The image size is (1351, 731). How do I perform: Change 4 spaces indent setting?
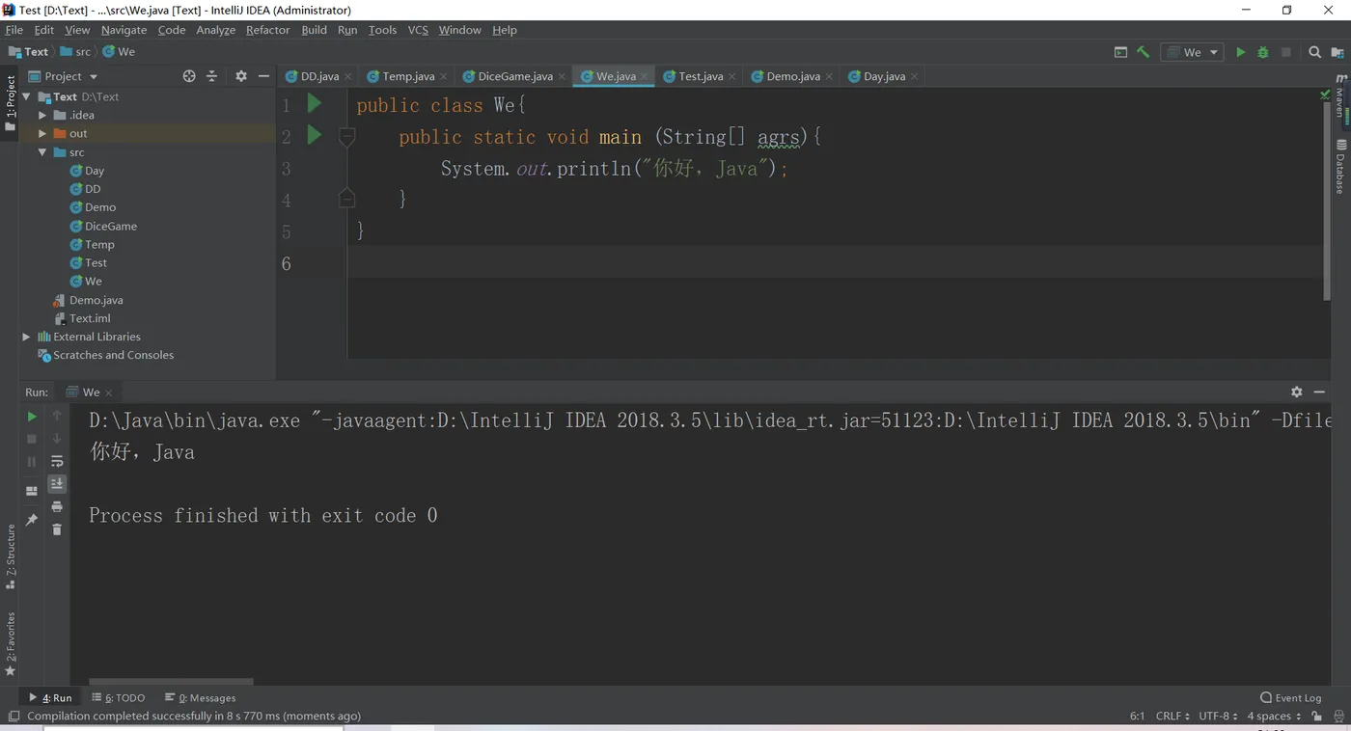1274,716
